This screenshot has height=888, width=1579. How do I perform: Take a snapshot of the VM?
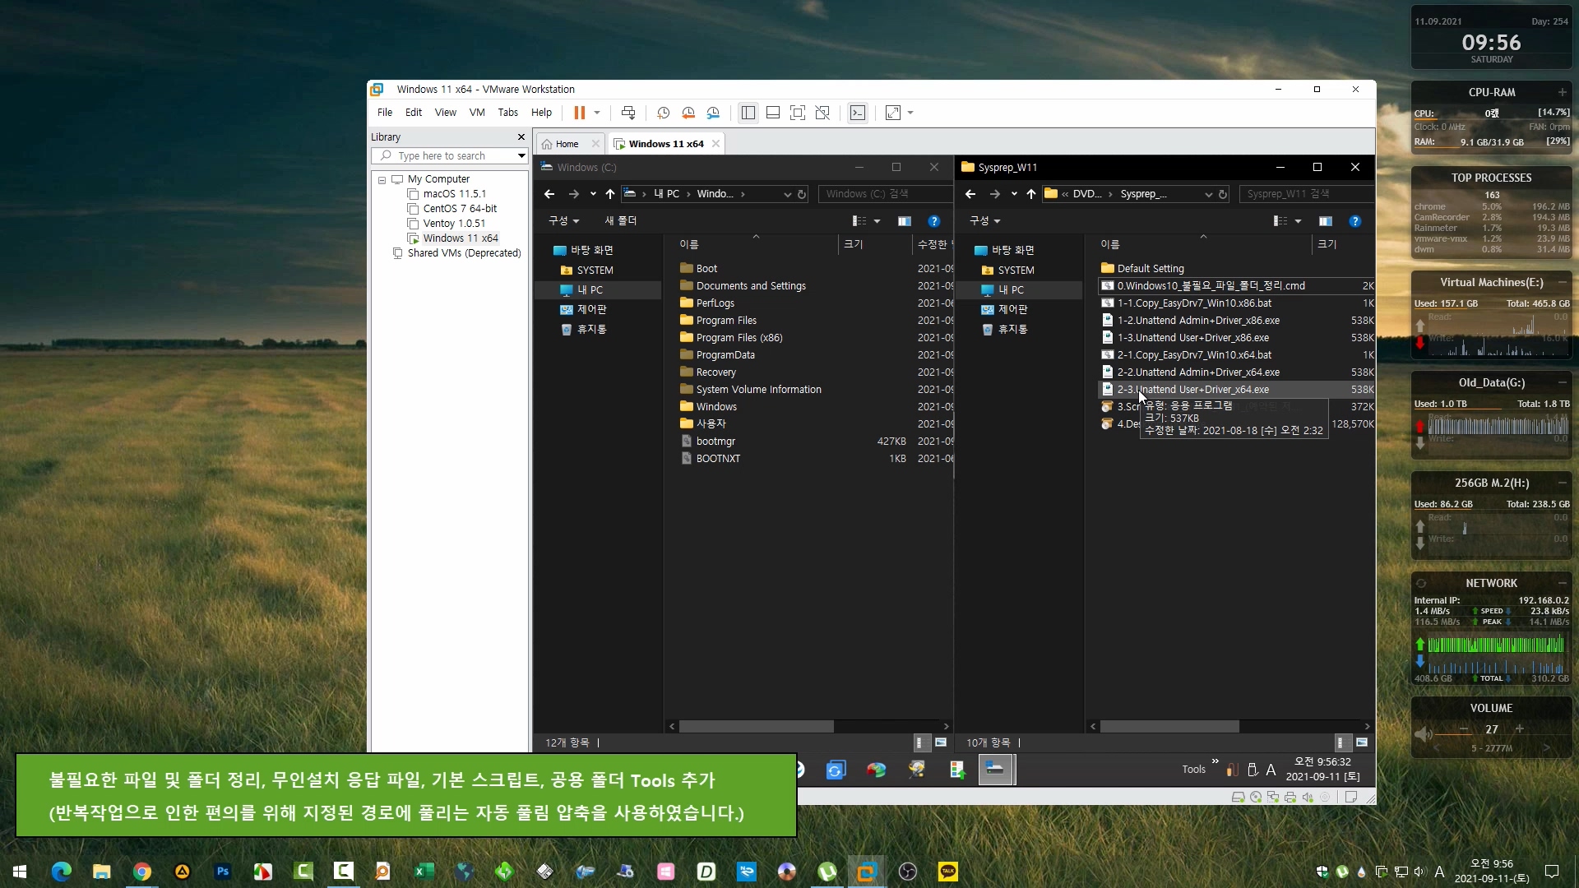[663, 113]
